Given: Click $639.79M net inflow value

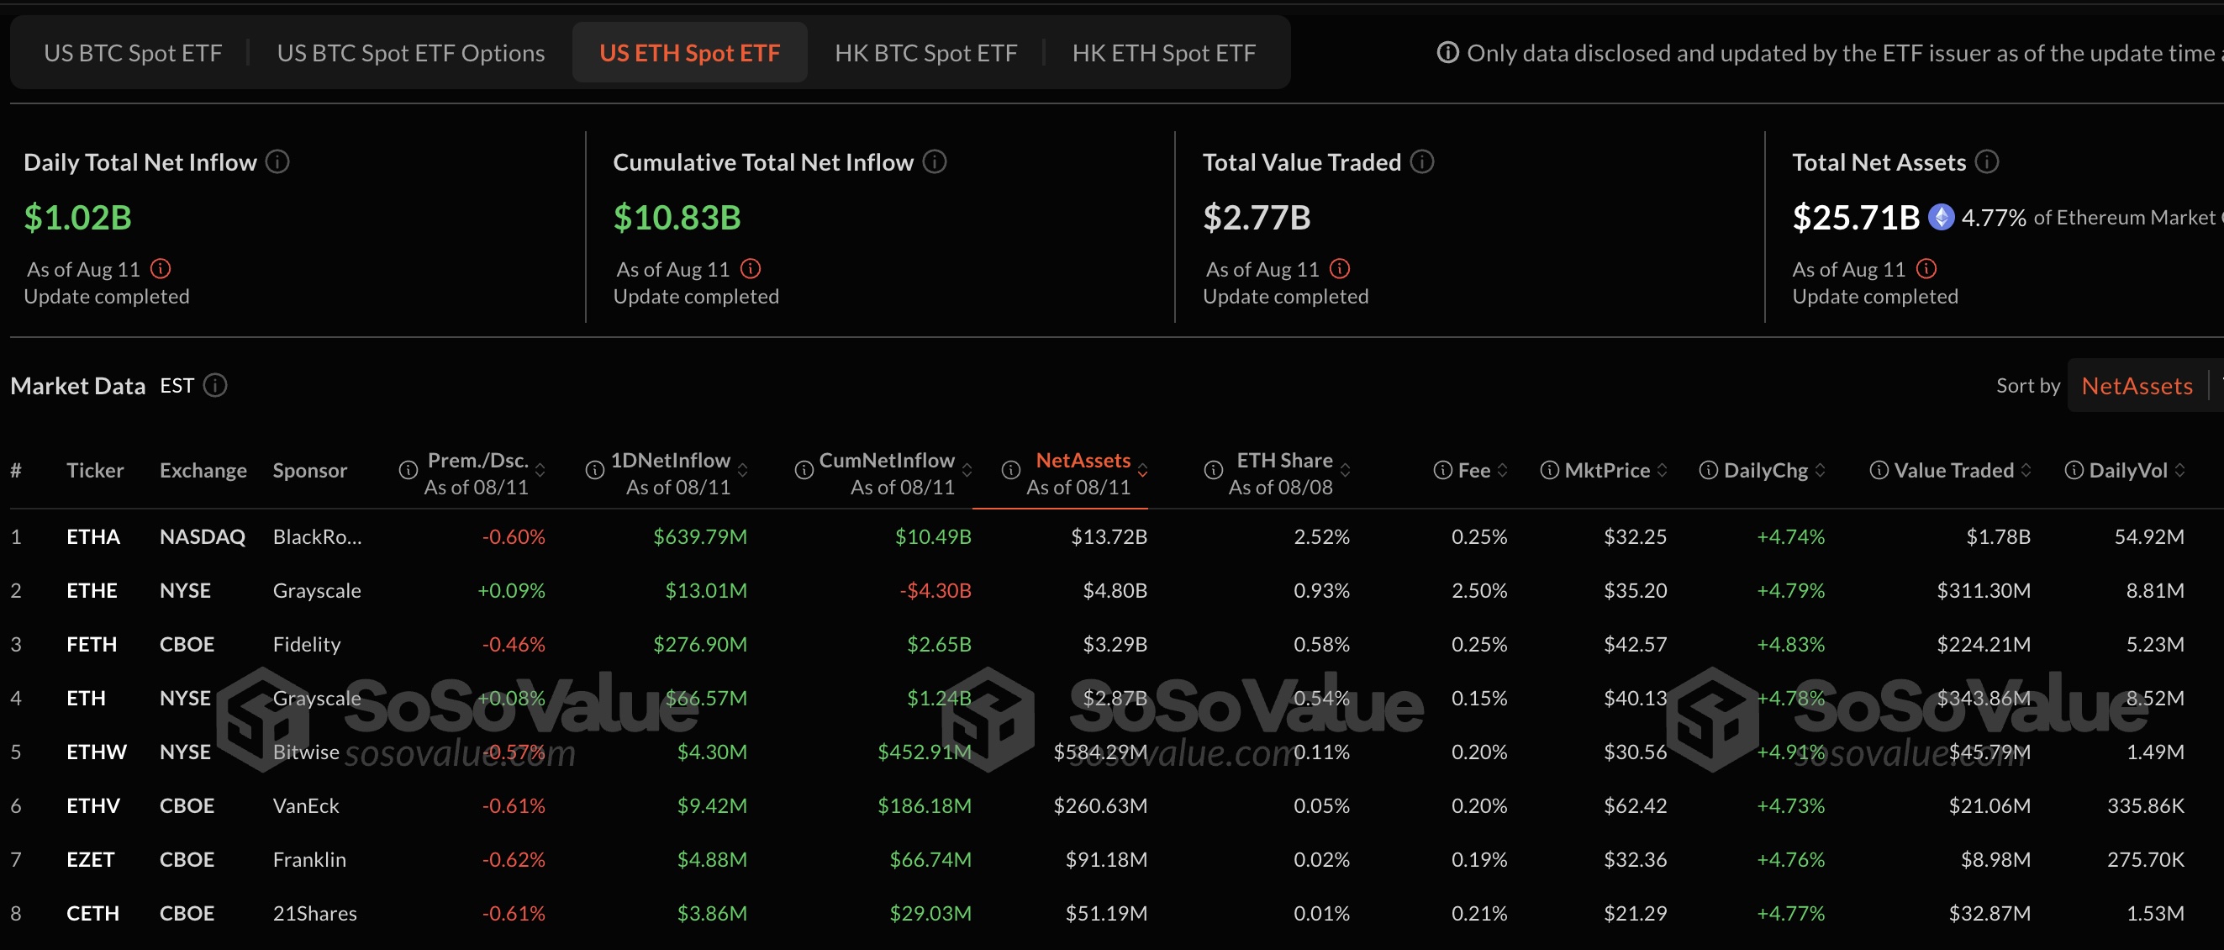Looking at the screenshot, I should 700,536.
